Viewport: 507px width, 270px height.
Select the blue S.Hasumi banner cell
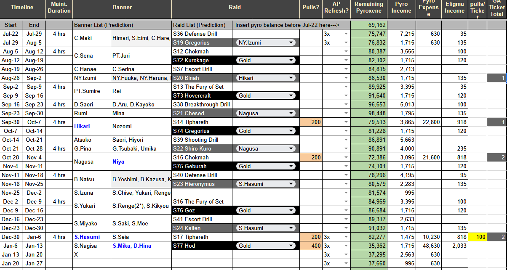(92, 237)
